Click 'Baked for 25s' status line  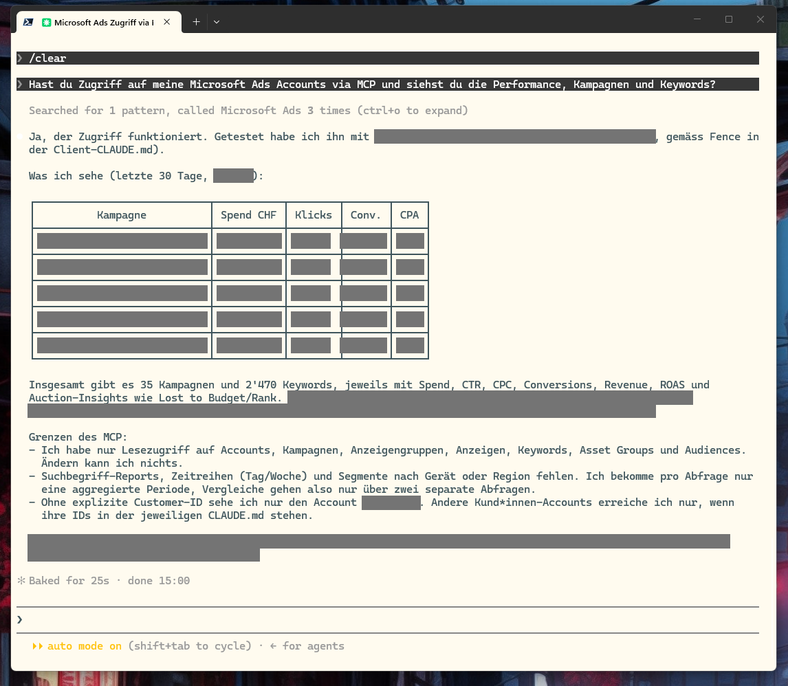pyautogui.click(x=109, y=581)
